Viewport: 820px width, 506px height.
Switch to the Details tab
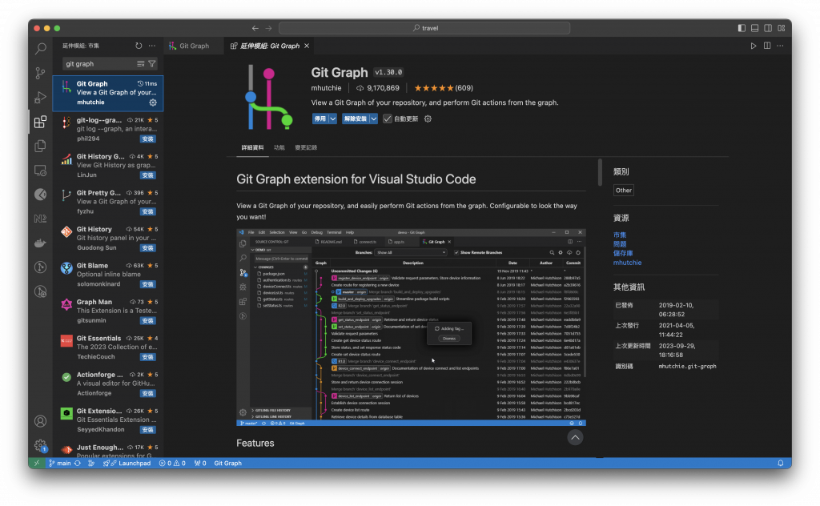(252, 148)
